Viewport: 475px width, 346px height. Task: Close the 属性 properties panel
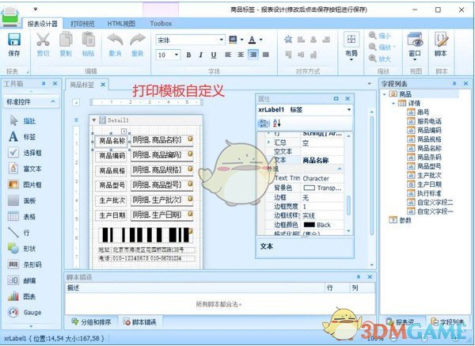tap(348, 99)
